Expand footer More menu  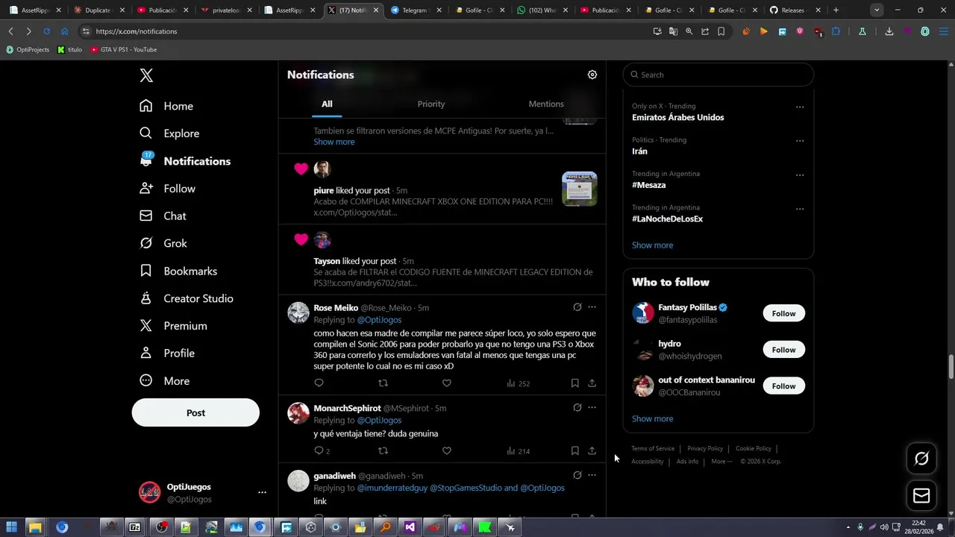(721, 461)
